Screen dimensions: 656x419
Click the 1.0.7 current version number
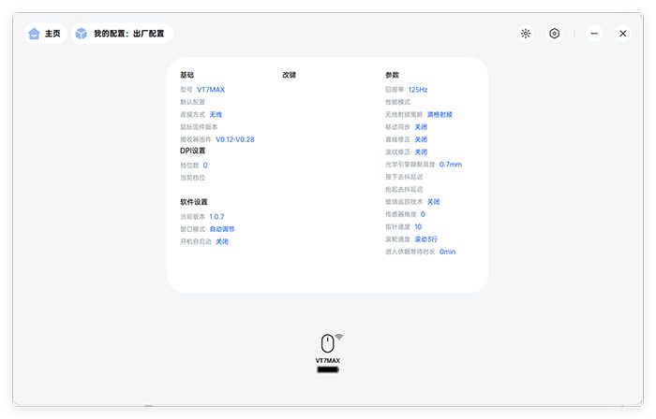coord(216,216)
